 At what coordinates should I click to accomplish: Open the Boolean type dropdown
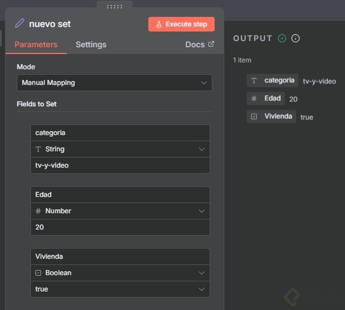[x=120, y=273]
